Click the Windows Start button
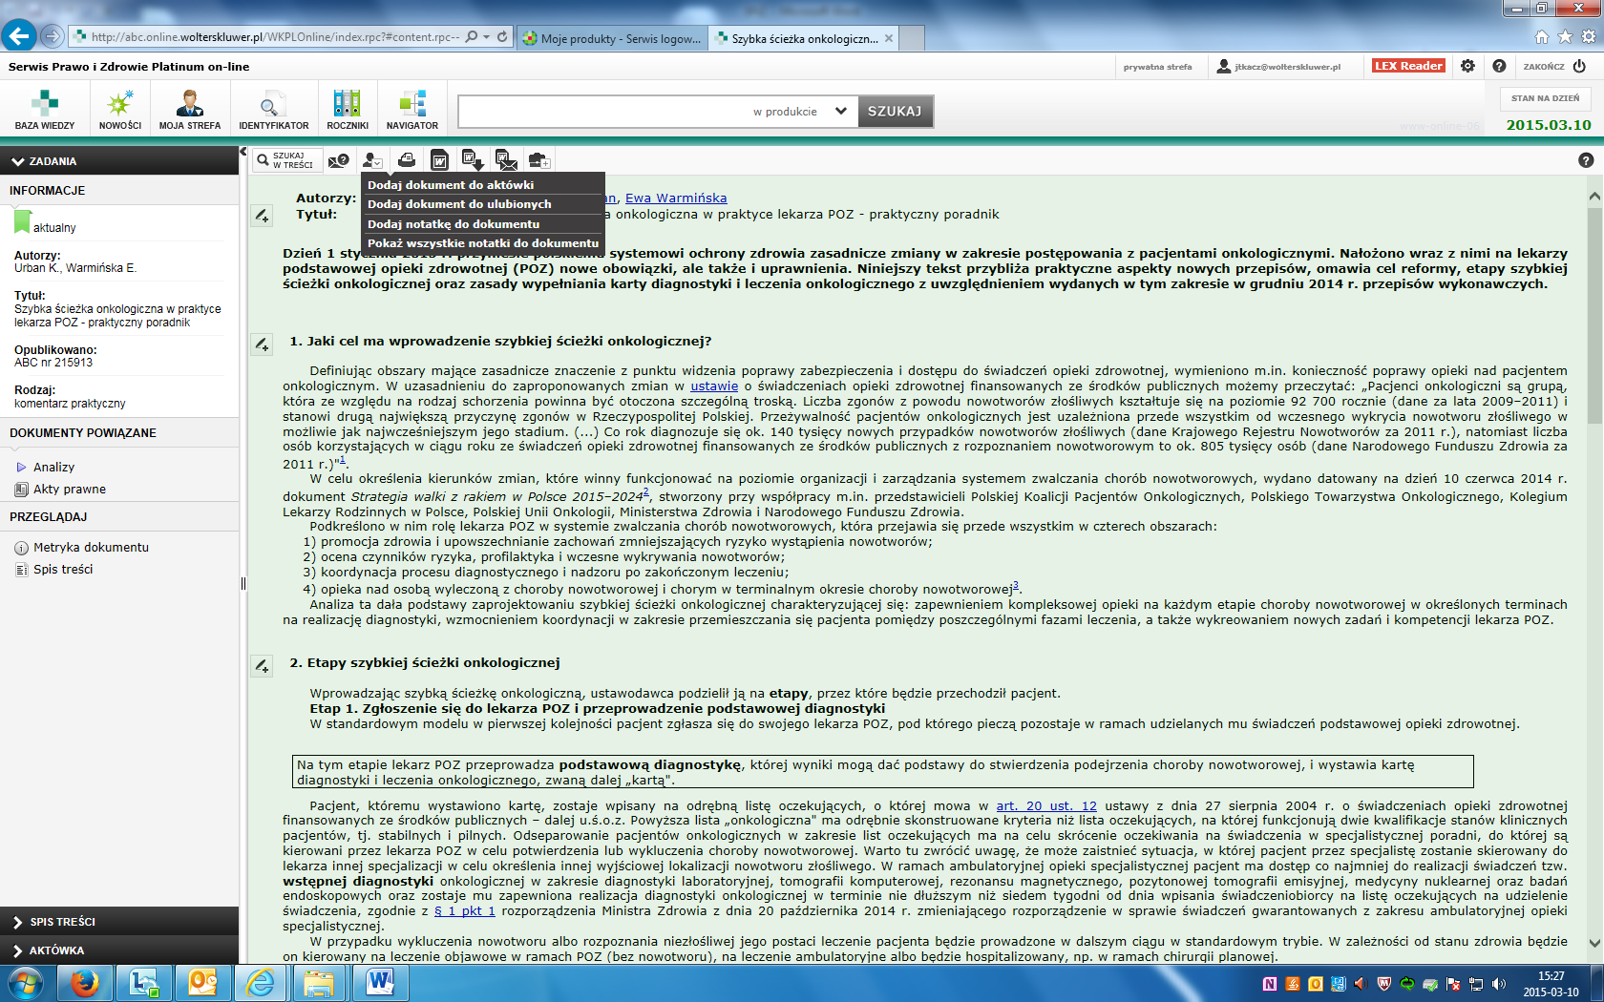 pos(25,983)
